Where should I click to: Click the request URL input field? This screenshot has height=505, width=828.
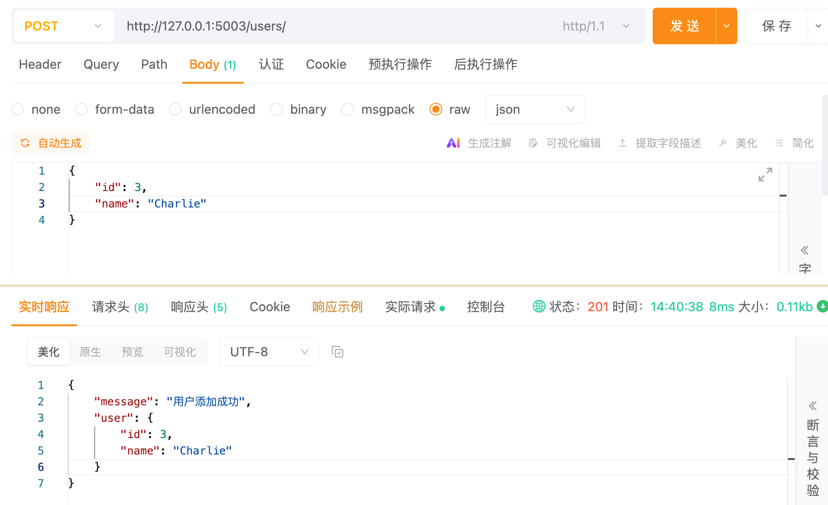pos(337,26)
